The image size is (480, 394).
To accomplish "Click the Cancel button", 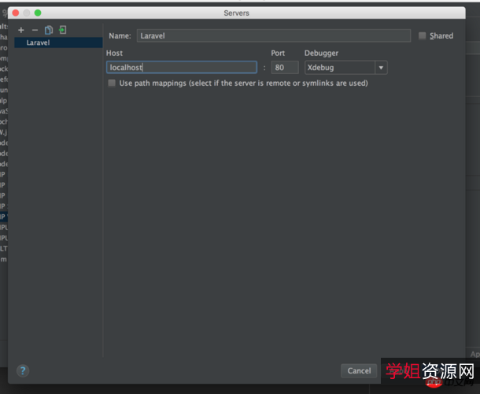I will pos(359,370).
